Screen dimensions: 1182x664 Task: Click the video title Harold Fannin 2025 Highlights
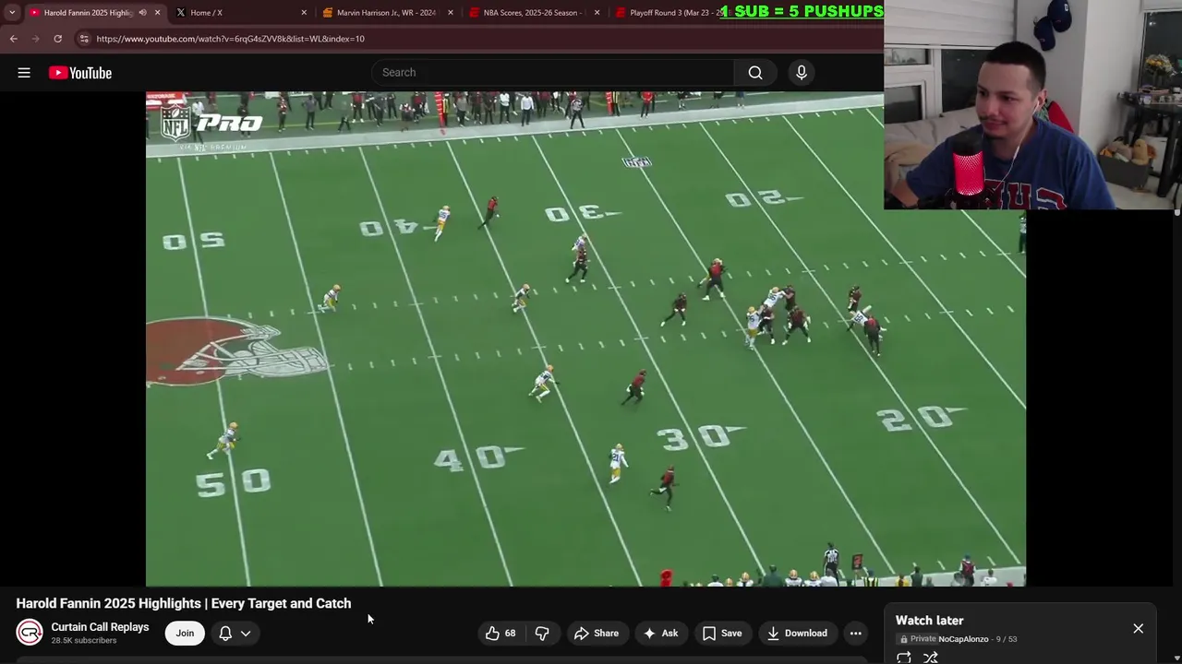[184, 603]
